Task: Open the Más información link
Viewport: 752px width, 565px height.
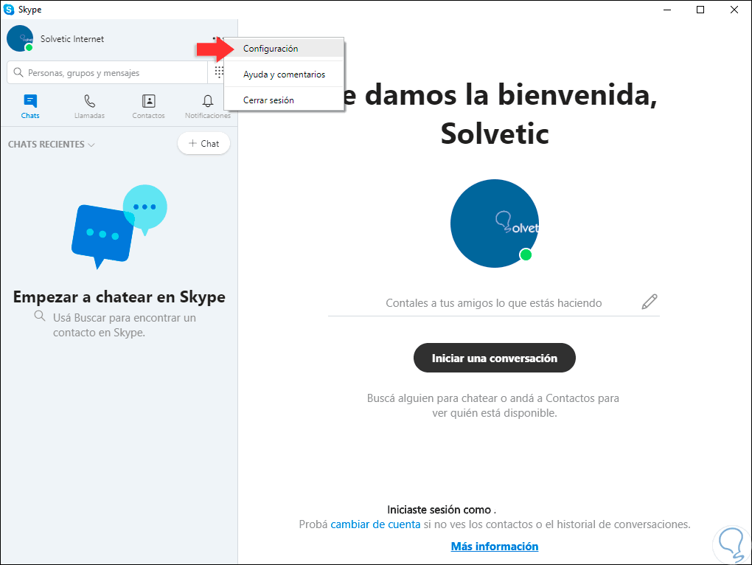Action: click(495, 547)
